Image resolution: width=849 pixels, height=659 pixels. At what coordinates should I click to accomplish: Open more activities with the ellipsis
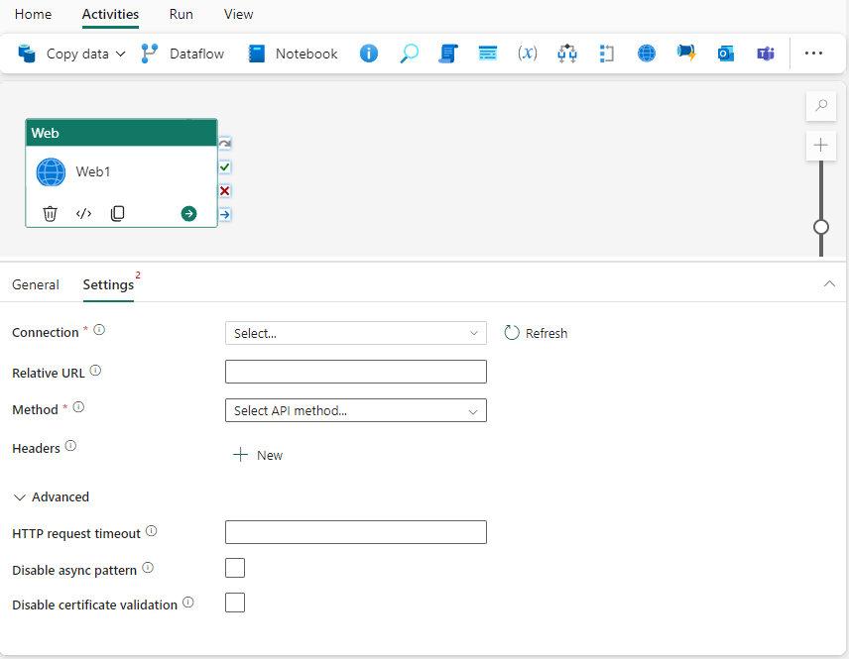[x=813, y=54]
